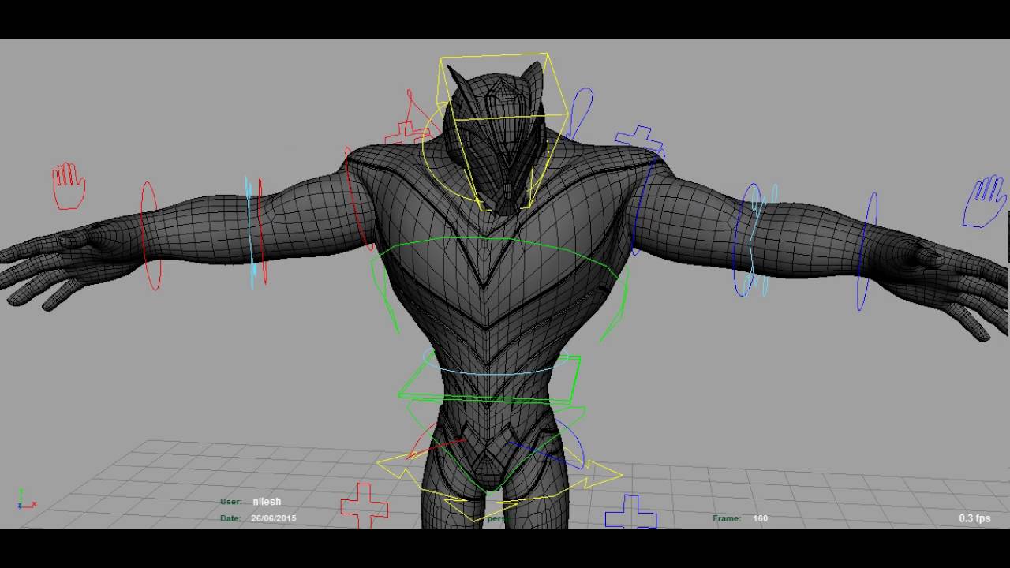Select the blue wrist circle control
The height and width of the screenshot is (568, 1010).
click(x=867, y=251)
